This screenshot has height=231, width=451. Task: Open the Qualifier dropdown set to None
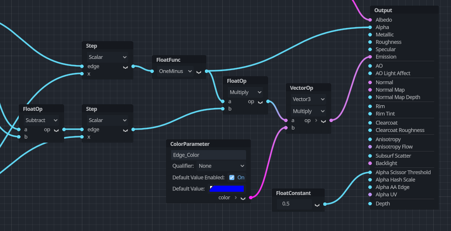221,166
